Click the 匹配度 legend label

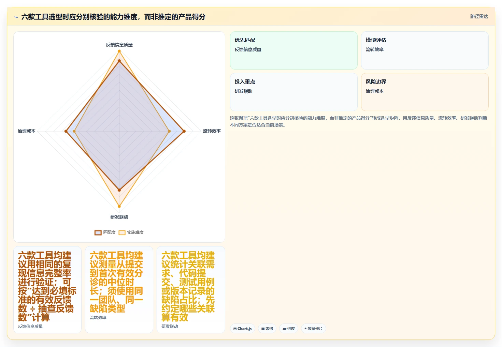(109, 232)
